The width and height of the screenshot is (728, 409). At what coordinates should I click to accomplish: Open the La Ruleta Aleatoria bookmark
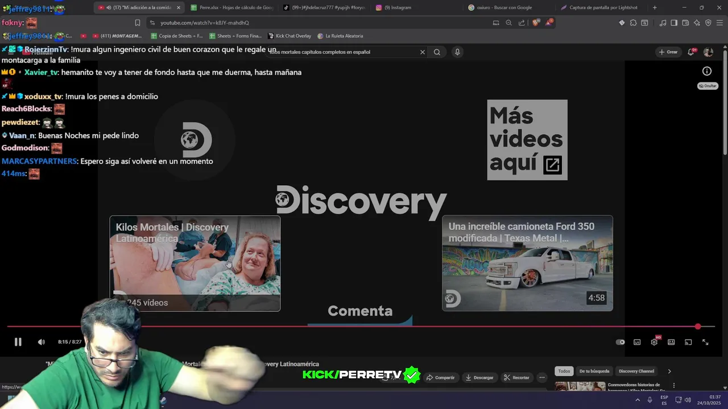340,36
